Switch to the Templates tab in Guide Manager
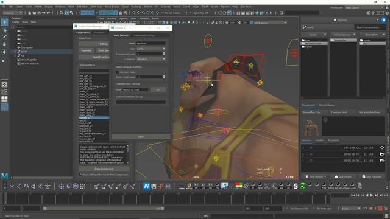The height and width of the screenshot is (219, 390). 99,33
